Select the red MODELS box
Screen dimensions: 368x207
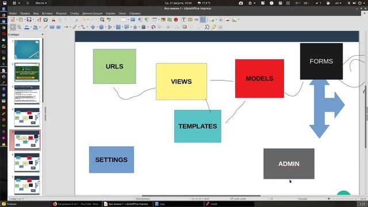259,78
